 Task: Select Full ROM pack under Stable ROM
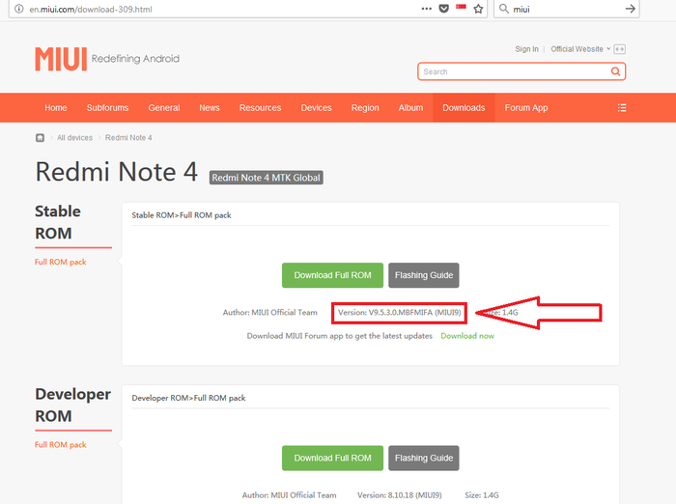(61, 262)
